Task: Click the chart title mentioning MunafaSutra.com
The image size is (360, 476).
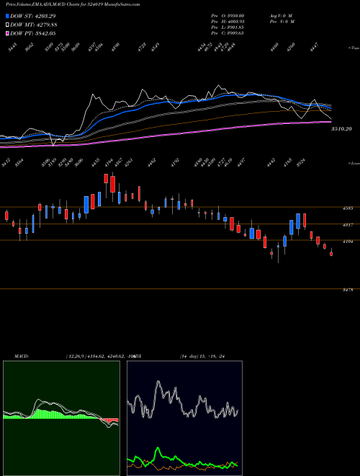Action: coord(73,4)
